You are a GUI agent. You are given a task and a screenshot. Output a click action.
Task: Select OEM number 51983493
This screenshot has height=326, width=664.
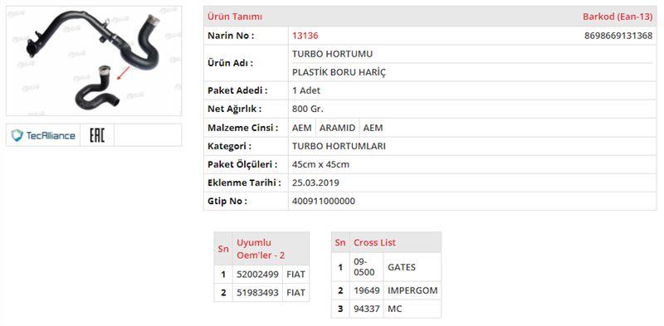(x=257, y=293)
